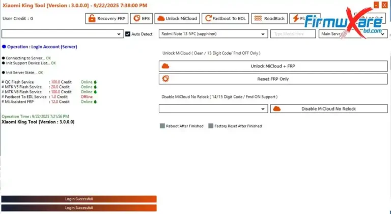This screenshot has height=214, width=391.
Task: Click Disable MiCloud No Relock button
Action: 329,109
